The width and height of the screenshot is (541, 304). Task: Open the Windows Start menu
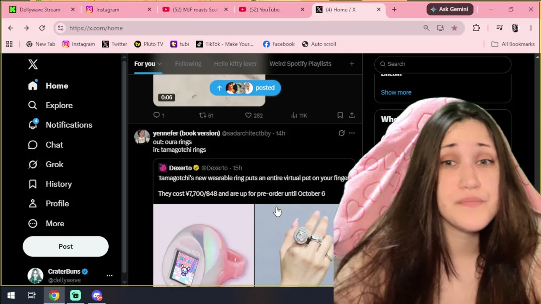(x=11, y=295)
